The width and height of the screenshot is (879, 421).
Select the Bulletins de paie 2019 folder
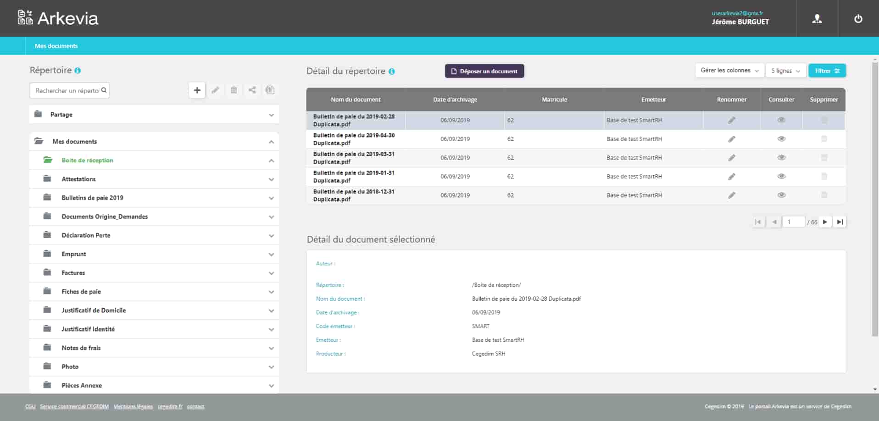pos(92,198)
